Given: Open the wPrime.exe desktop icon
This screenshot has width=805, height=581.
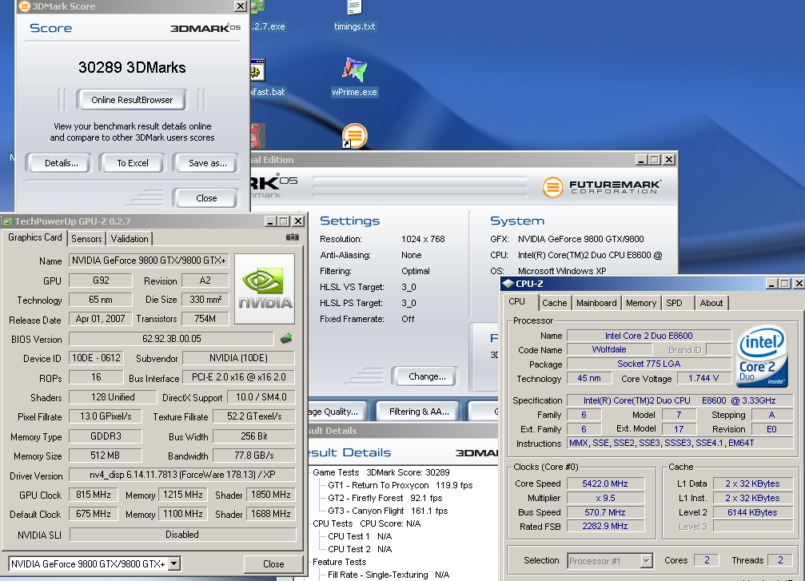Looking at the screenshot, I should pyautogui.click(x=354, y=77).
